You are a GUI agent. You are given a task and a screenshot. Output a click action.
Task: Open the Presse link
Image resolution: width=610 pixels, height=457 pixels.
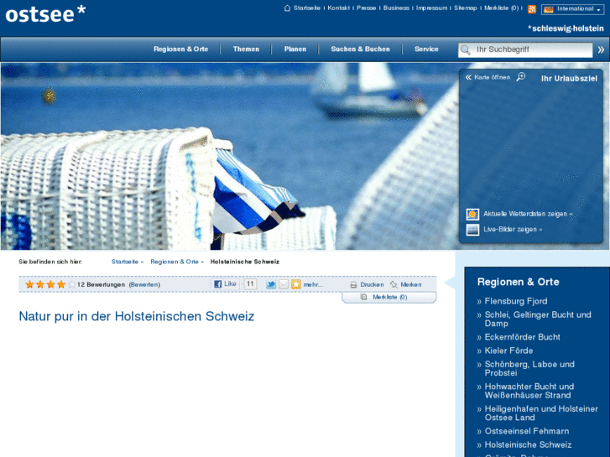pyautogui.click(x=367, y=8)
